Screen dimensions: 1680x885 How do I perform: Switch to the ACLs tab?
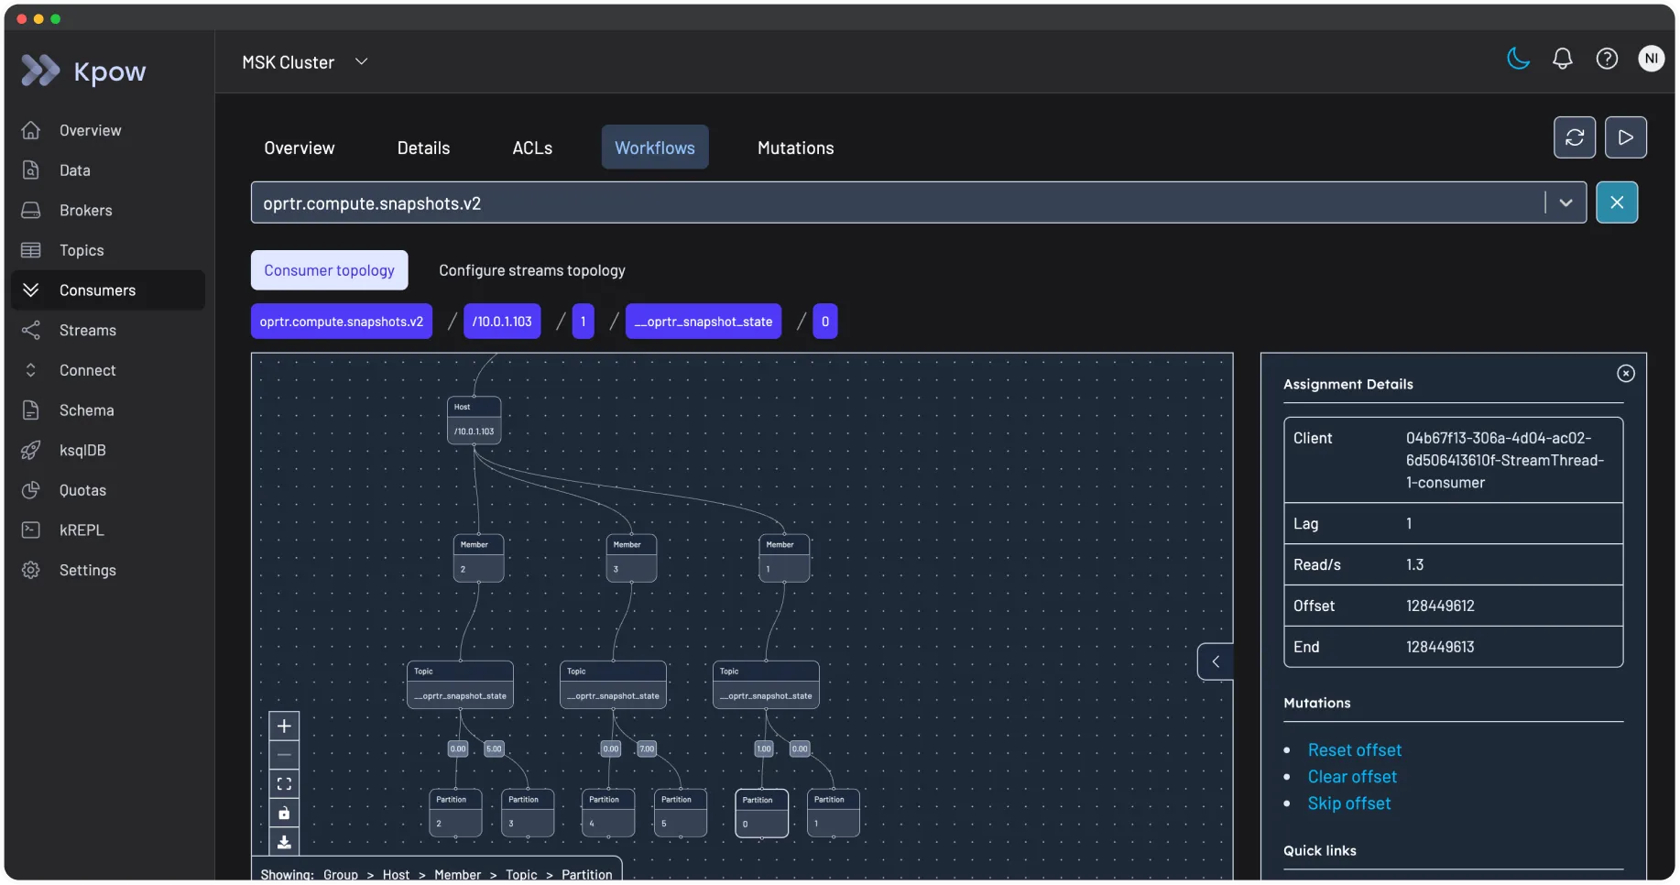(x=532, y=147)
